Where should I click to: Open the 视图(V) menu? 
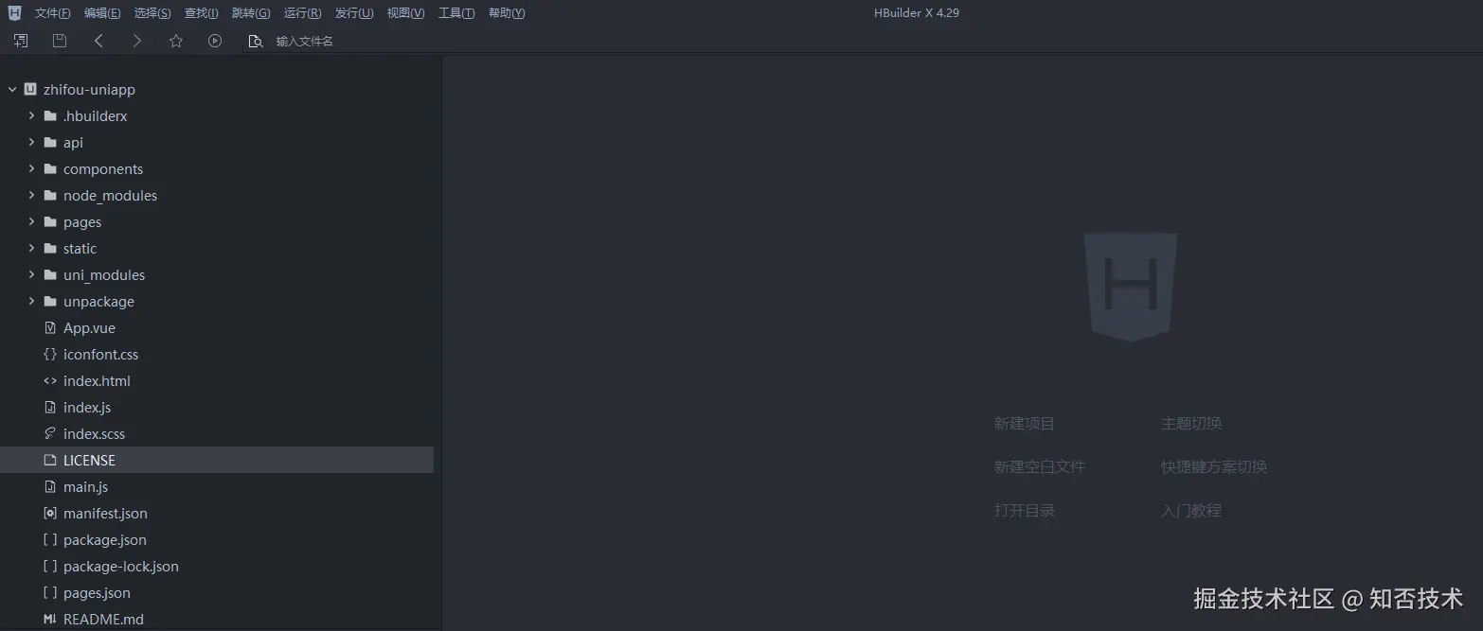click(x=405, y=13)
